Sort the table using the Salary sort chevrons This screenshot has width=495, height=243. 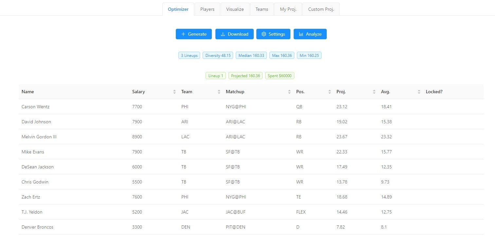pos(174,92)
